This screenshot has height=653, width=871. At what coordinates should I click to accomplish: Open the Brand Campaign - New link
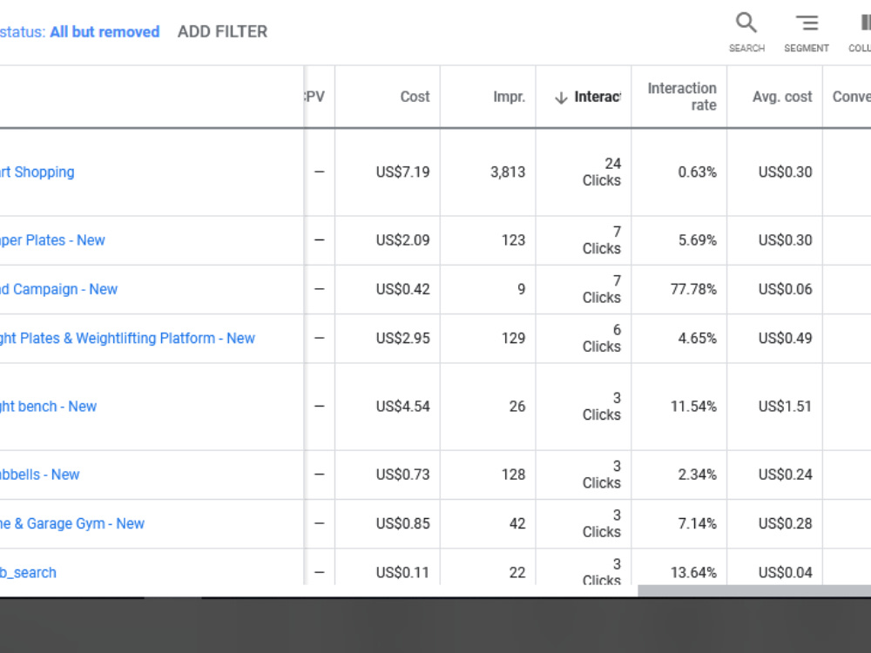pyautogui.click(x=59, y=289)
